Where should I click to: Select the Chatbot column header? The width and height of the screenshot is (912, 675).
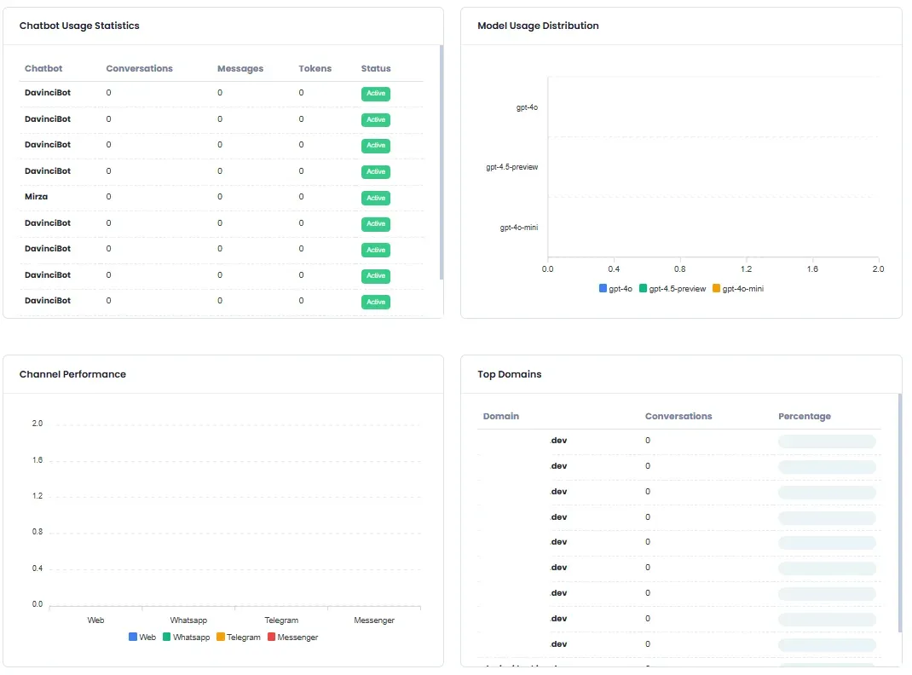[x=43, y=68]
